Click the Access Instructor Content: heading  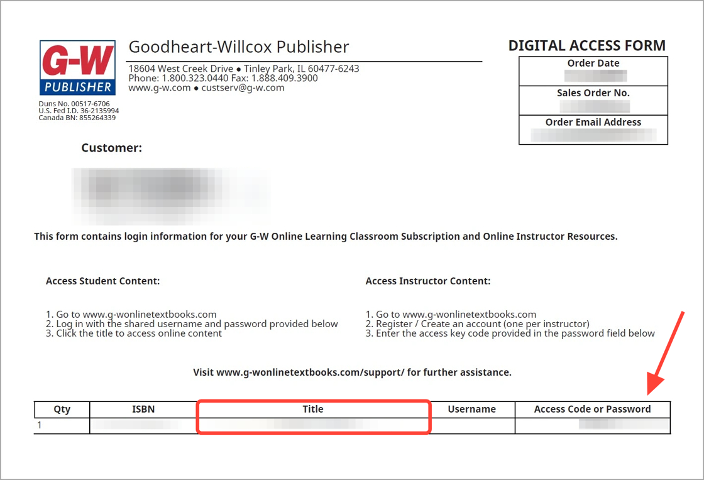(428, 281)
